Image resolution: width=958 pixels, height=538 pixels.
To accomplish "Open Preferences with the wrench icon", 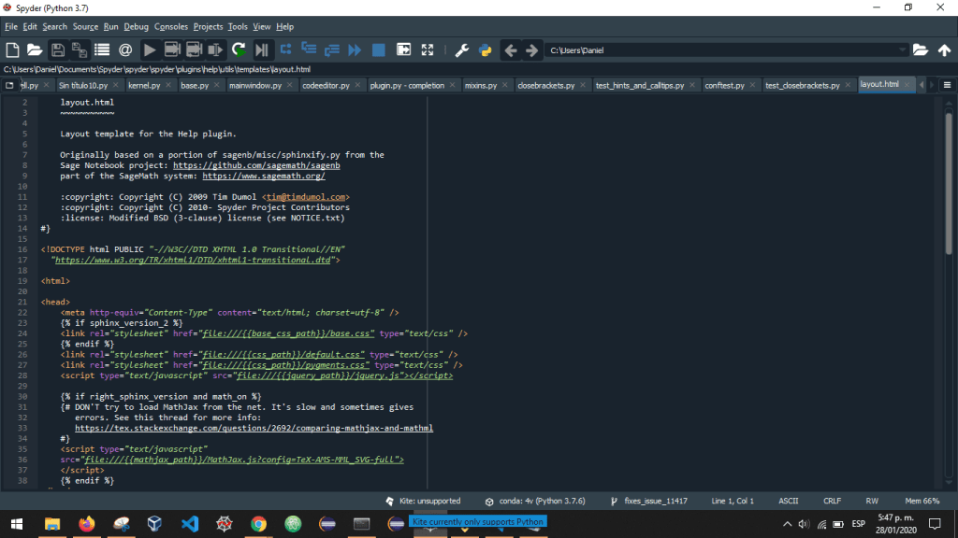I will [x=462, y=50].
